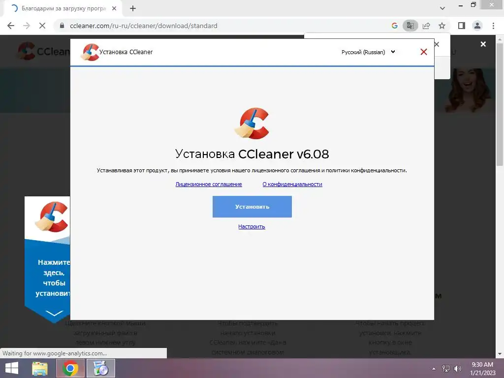Click the Share this page icon
504x378 pixels.
[426, 26]
